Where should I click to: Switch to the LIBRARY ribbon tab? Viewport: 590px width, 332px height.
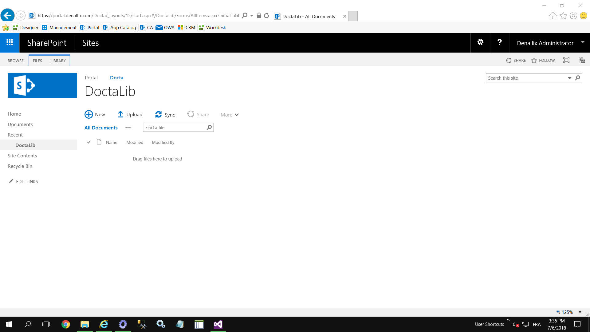coord(58,61)
